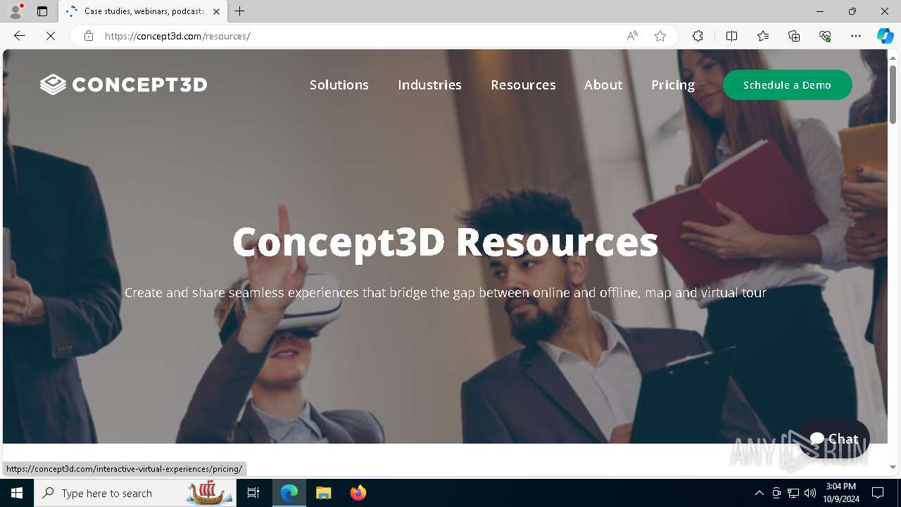Open the Chat widget
Image resolution: width=901 pixels, height=507 pixels.
pos(835,439)
